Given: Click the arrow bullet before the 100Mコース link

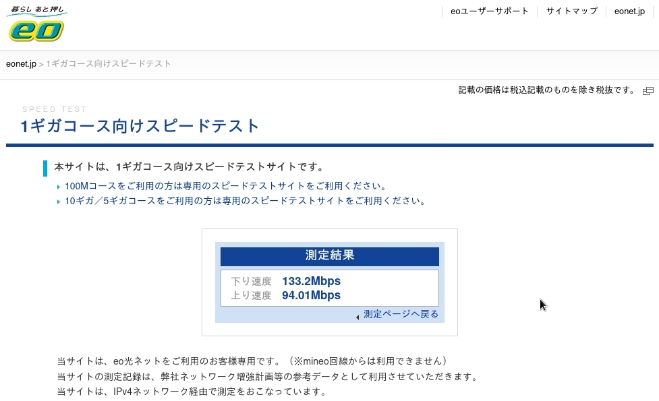Looking at the screenshot, I should click(x=59, y=187).
